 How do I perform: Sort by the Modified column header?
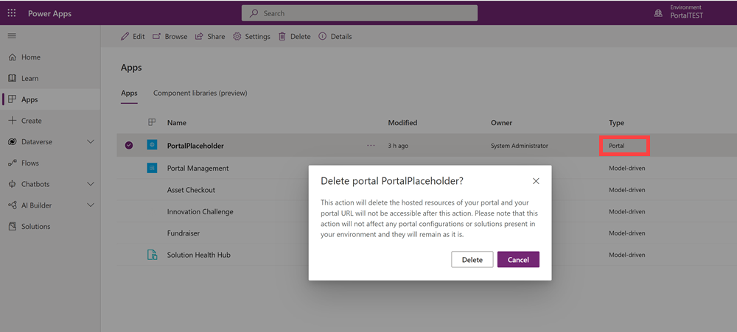point(402,122)
